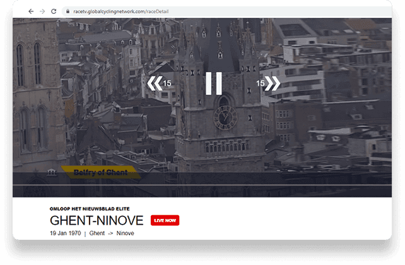Image resolution: width=405 pixels, height=265 pixels.
Task: Click the GHENT-NINOVE race title
Action: (97, 221)
